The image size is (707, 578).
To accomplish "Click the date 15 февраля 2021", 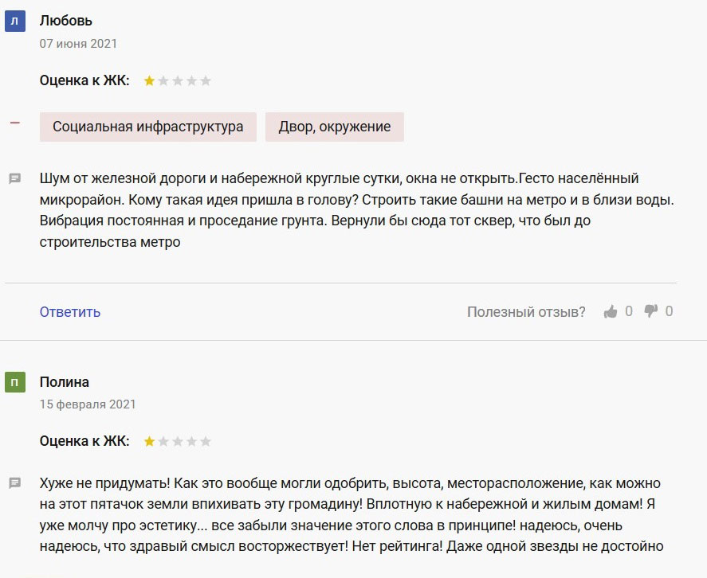I will [x=88, y=404].
